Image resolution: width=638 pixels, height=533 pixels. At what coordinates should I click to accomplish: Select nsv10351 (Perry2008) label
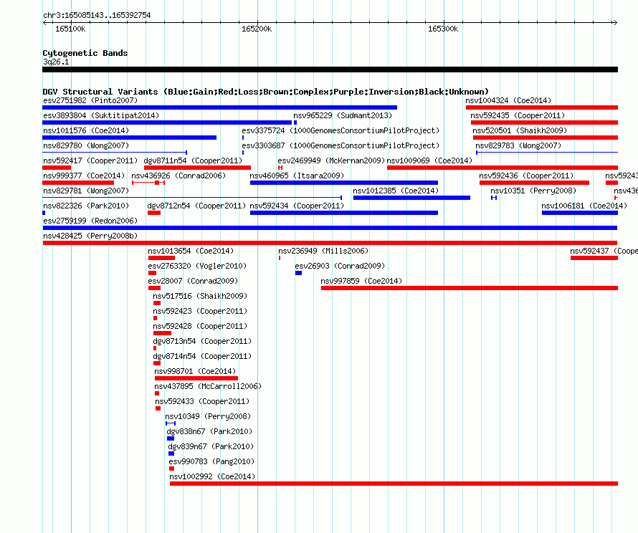pos(533,191)
